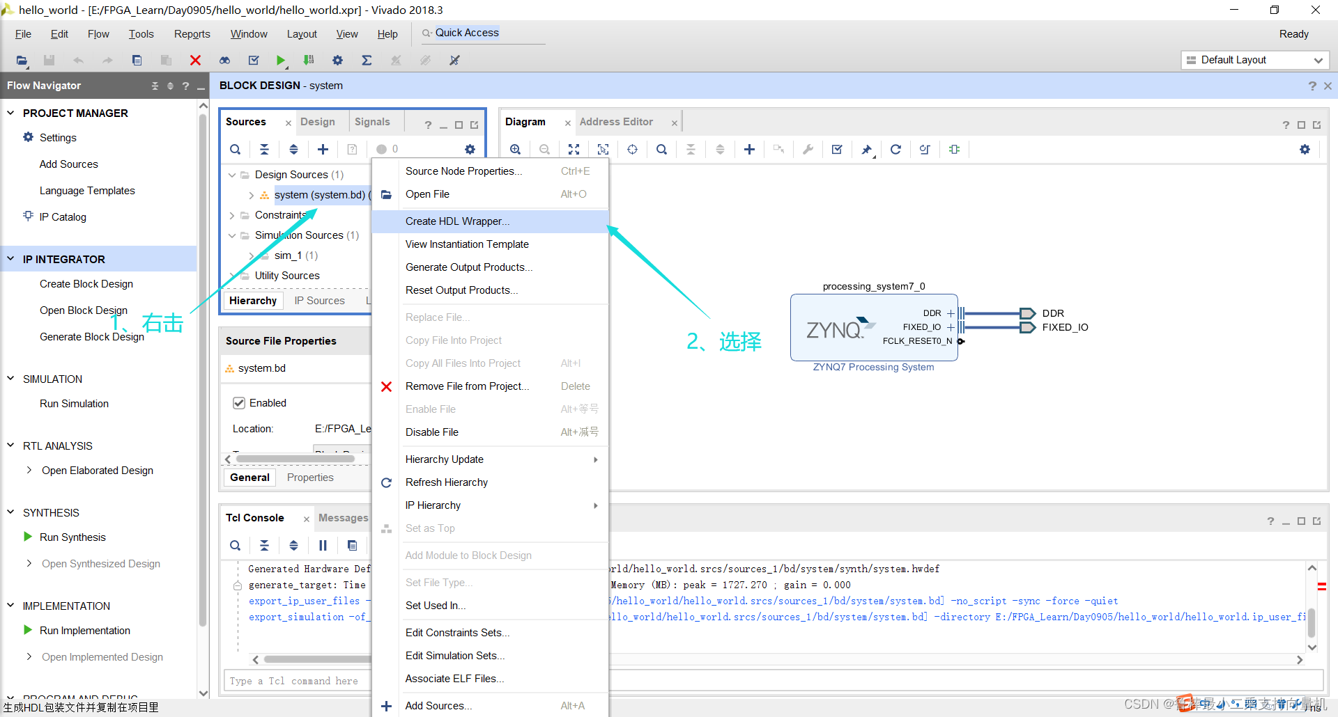Expand Open Elaborated Design
Viewport: 1338px width, 717px height.
(29, 471)
